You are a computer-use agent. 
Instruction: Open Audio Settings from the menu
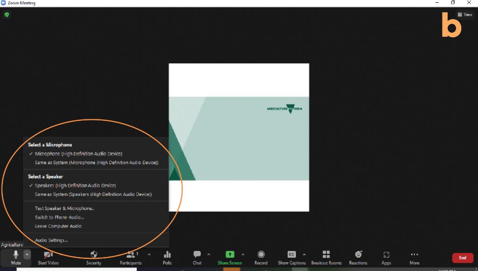pyautogui.click(x=51, y=239)
